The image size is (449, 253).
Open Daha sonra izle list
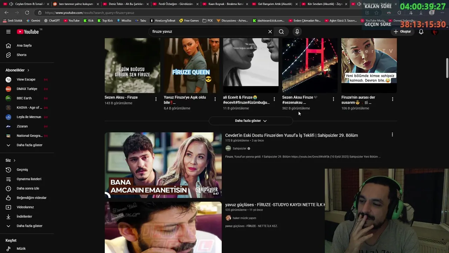coord(27,188)
